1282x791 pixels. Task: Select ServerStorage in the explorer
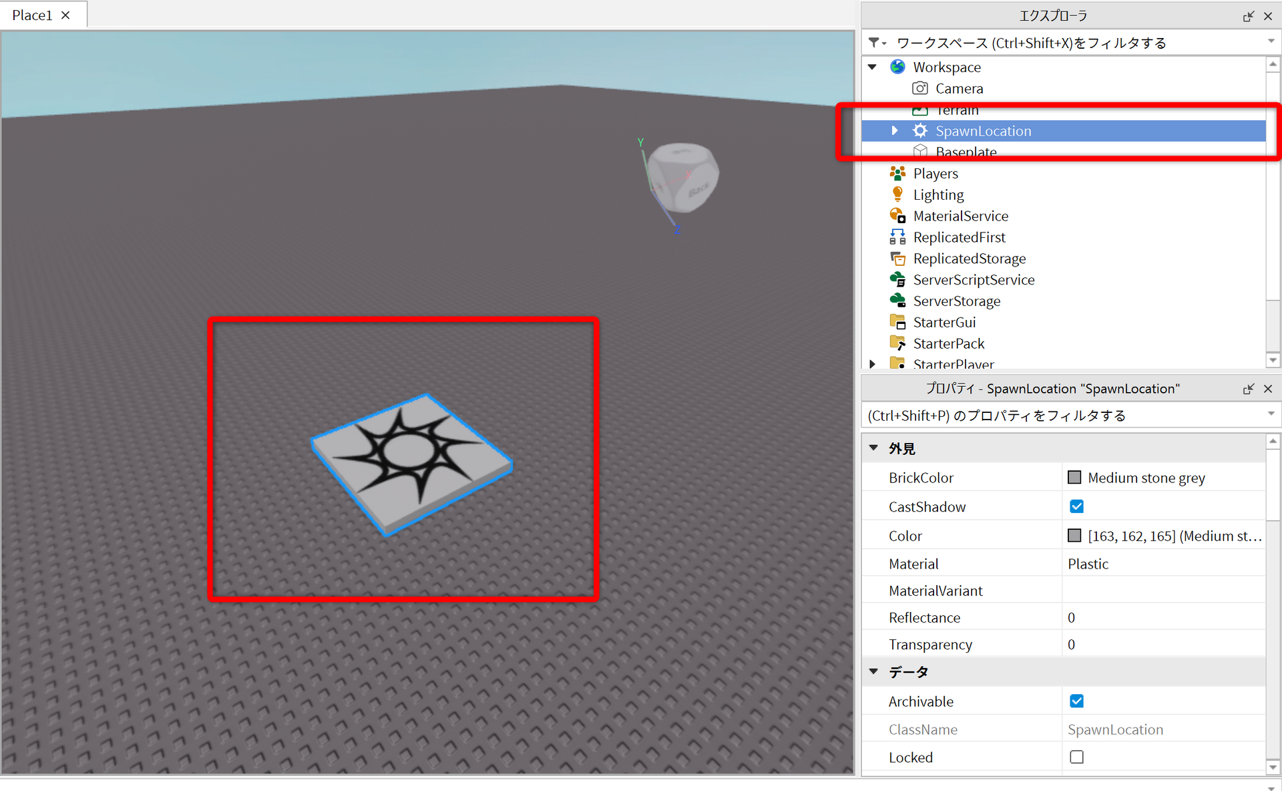[x=956, y=301]
